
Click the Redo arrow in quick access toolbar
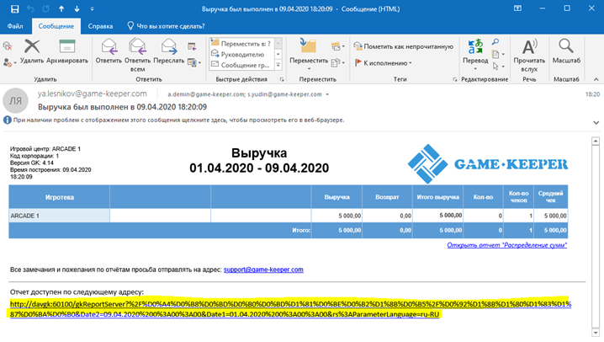(x=45, y=9)
